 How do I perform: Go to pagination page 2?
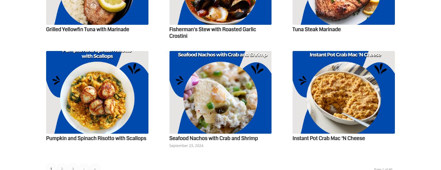62,167
